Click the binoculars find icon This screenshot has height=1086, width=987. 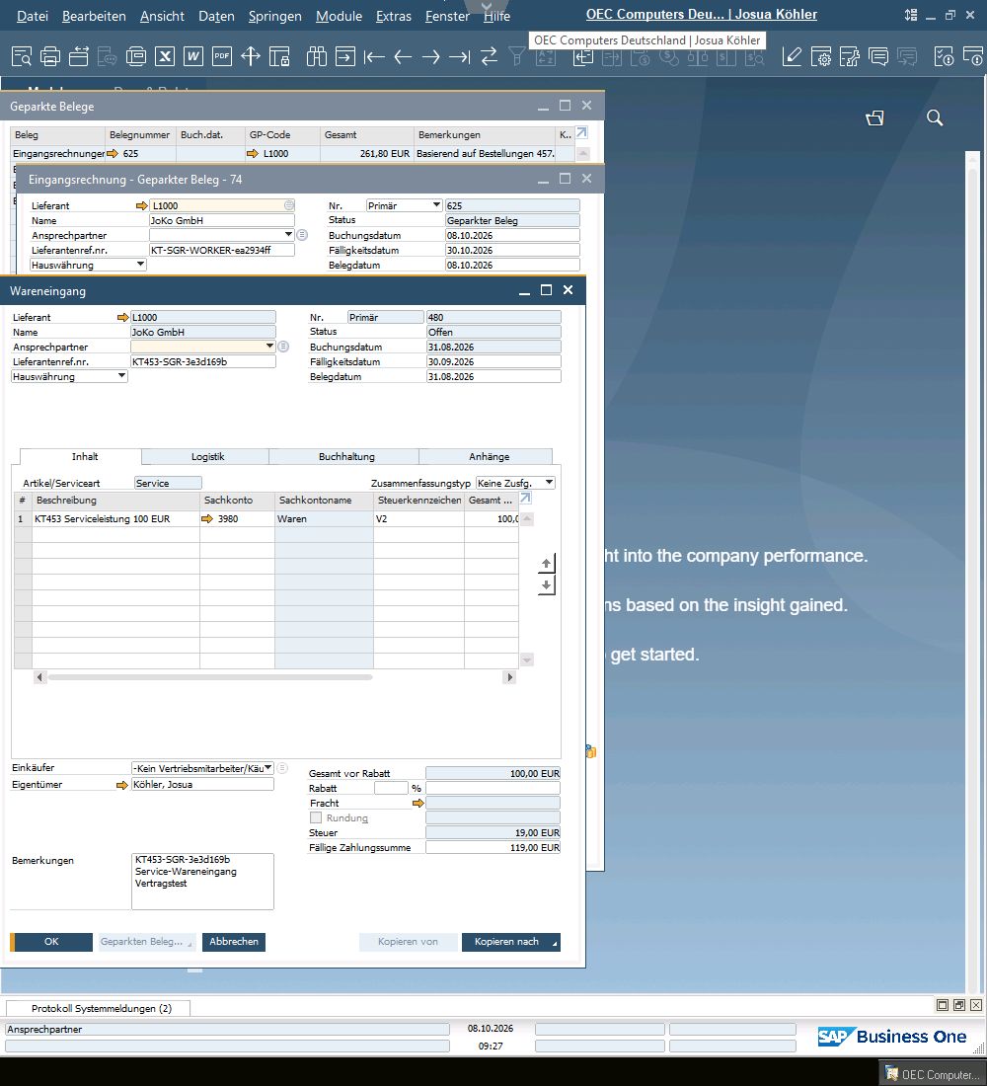[x=317, y=57]
